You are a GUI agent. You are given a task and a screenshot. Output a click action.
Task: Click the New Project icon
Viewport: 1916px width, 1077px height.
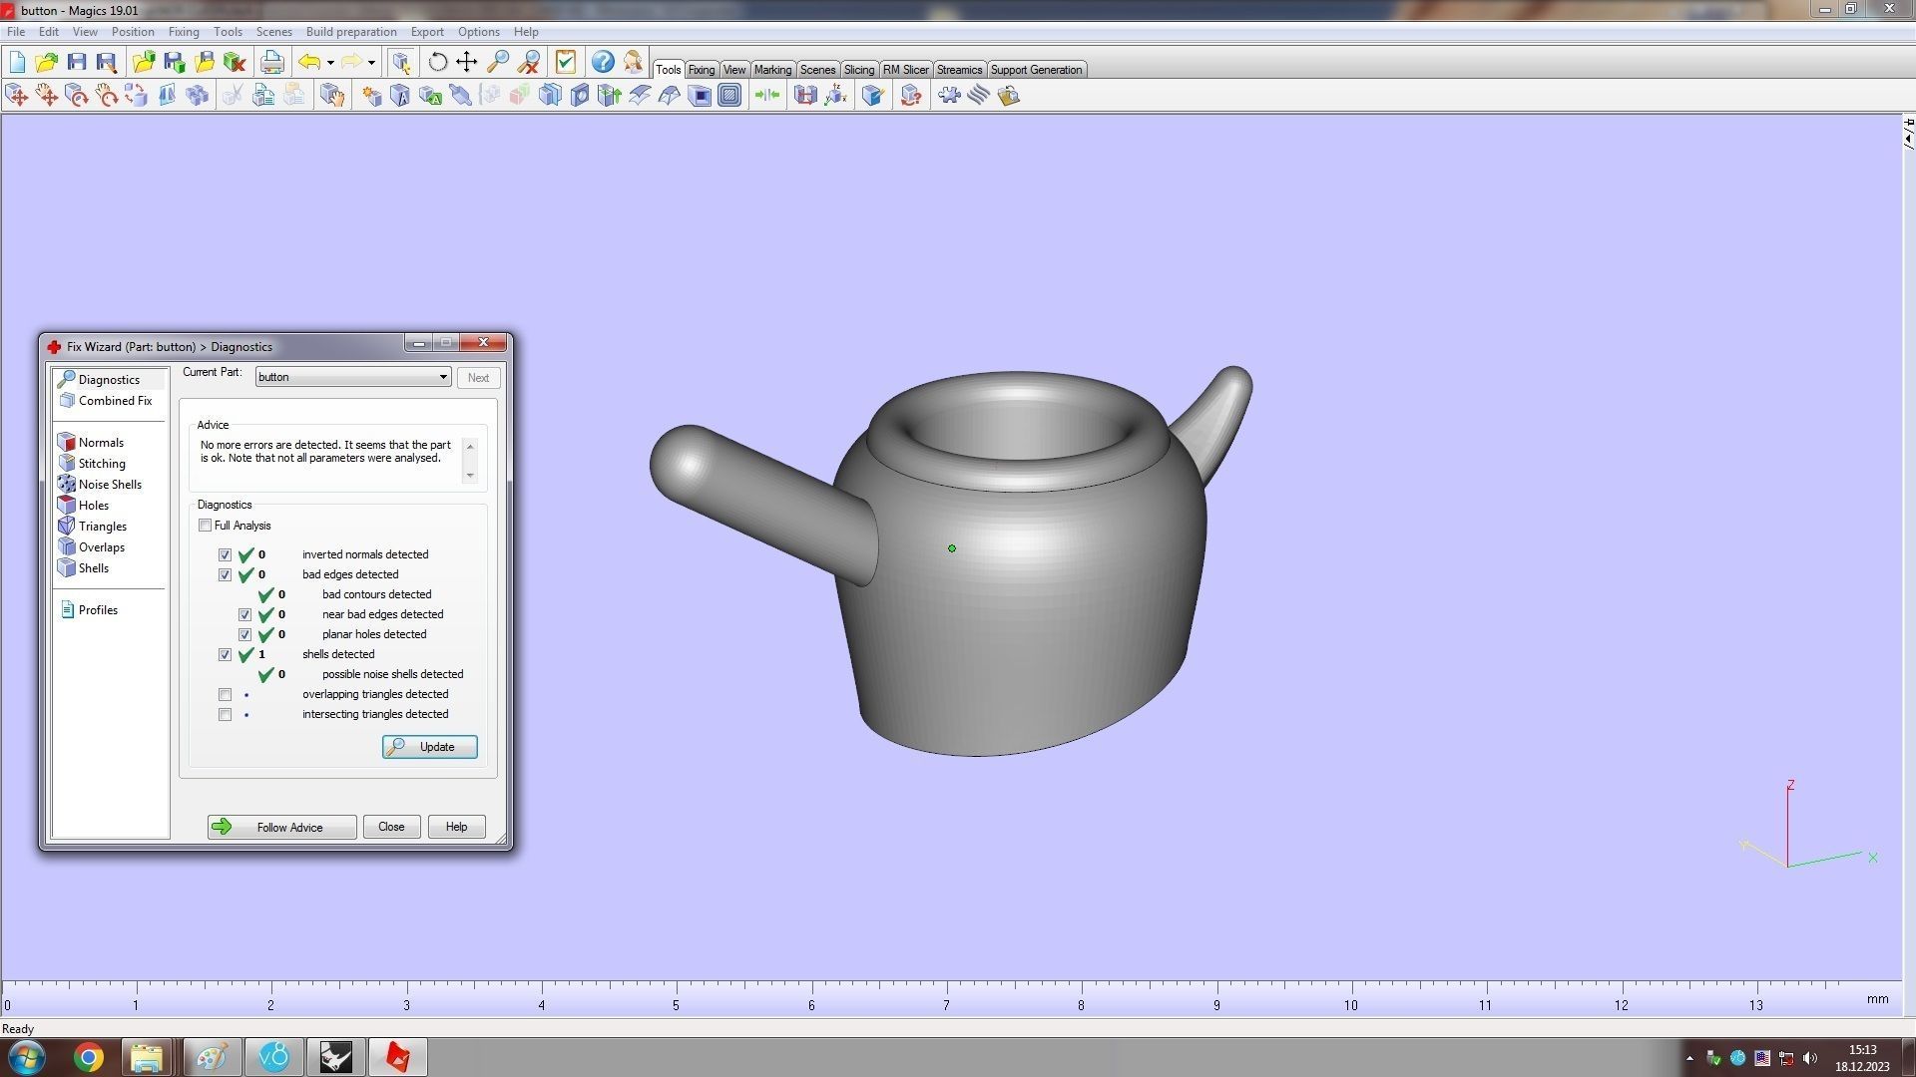[x=17, y=62]
